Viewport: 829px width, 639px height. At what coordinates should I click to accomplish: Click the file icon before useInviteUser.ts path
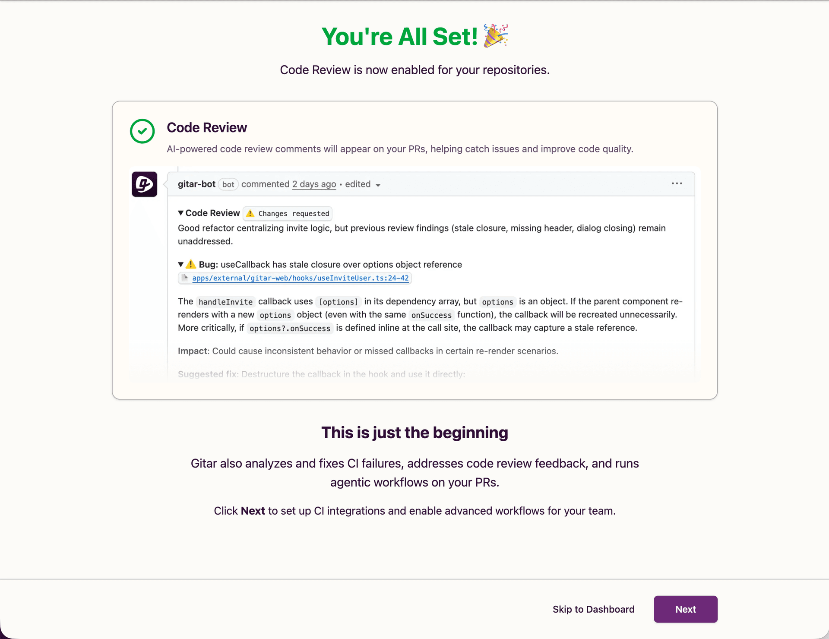(x=185, y=278)
